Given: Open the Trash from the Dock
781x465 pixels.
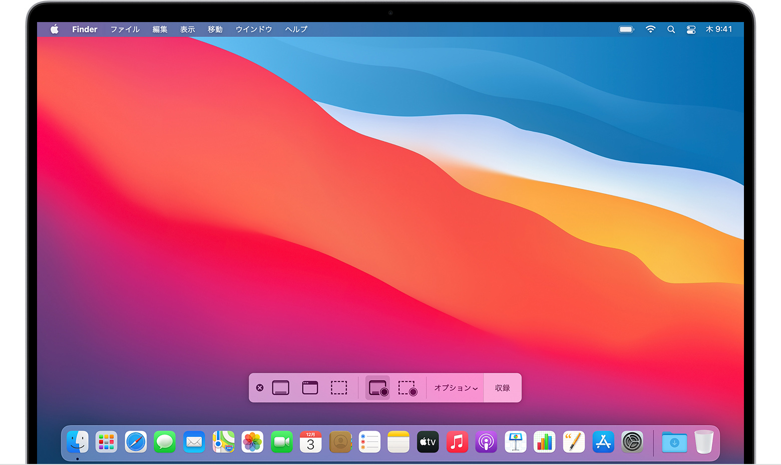Looking at the screenshot, I should (x=704, y=442).
